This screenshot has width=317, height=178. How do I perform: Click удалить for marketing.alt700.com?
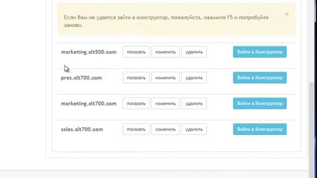(x=194, y=103)
